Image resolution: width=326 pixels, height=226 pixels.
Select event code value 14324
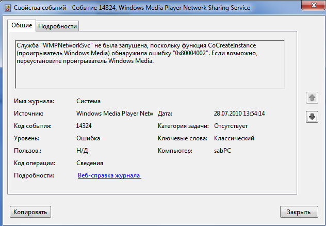pyautogui.click(x=84, y=126)
